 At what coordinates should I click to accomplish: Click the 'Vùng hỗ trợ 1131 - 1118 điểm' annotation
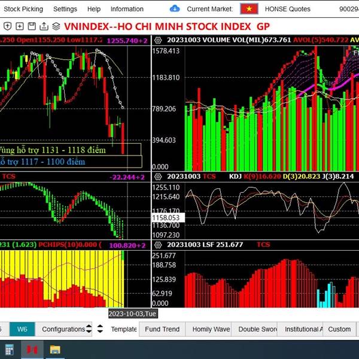(52, 150)
